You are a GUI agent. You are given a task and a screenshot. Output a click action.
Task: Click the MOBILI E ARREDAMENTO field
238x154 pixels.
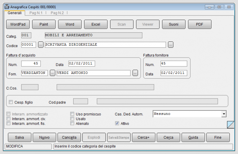click(93, 35)
